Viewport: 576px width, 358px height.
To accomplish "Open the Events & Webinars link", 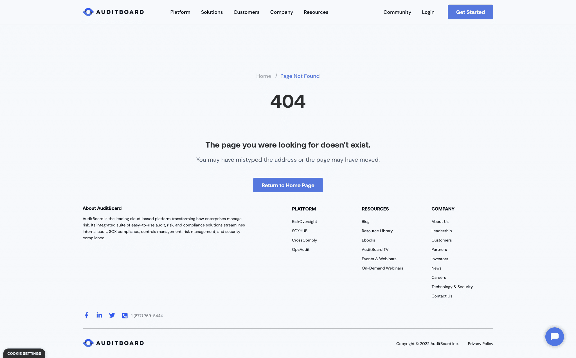I will (379, 259).
